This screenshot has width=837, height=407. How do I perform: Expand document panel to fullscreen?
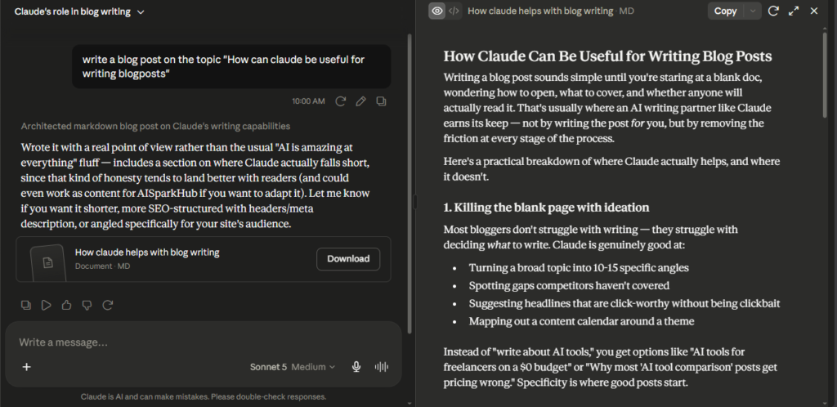(794, 11)
